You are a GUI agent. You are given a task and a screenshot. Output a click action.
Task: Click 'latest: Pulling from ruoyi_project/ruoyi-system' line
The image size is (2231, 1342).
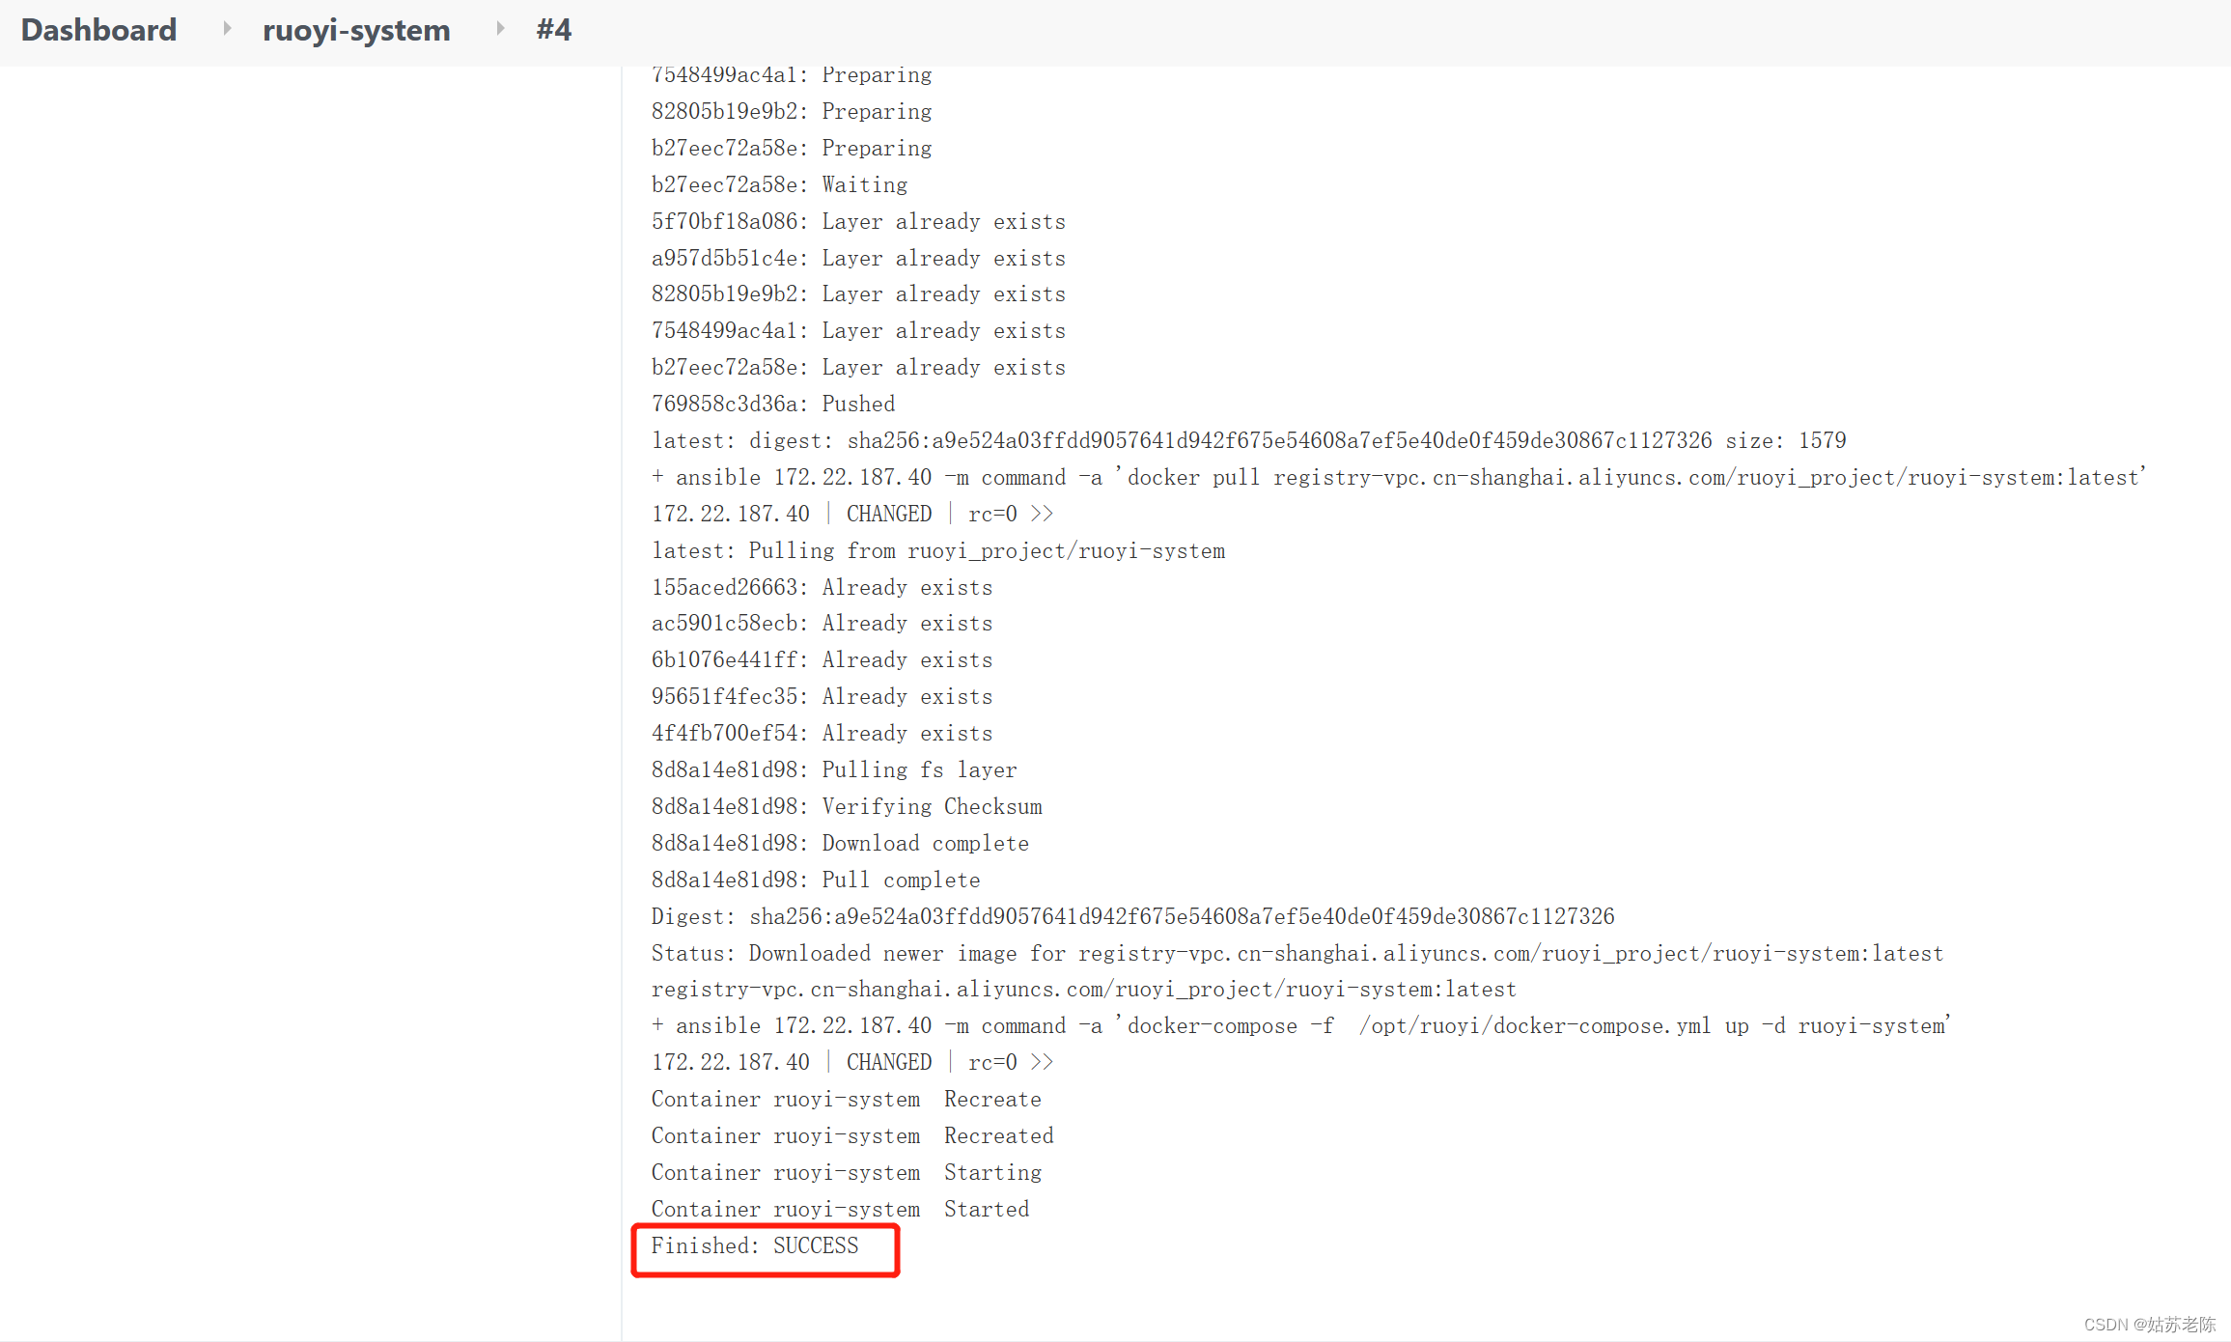[x=938, y=550]
